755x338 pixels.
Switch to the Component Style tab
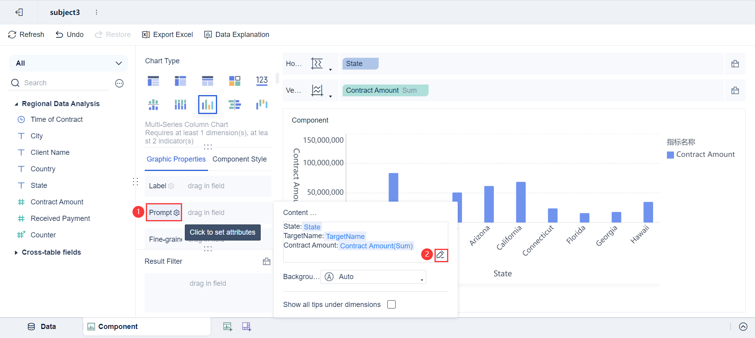pos(239,159)
